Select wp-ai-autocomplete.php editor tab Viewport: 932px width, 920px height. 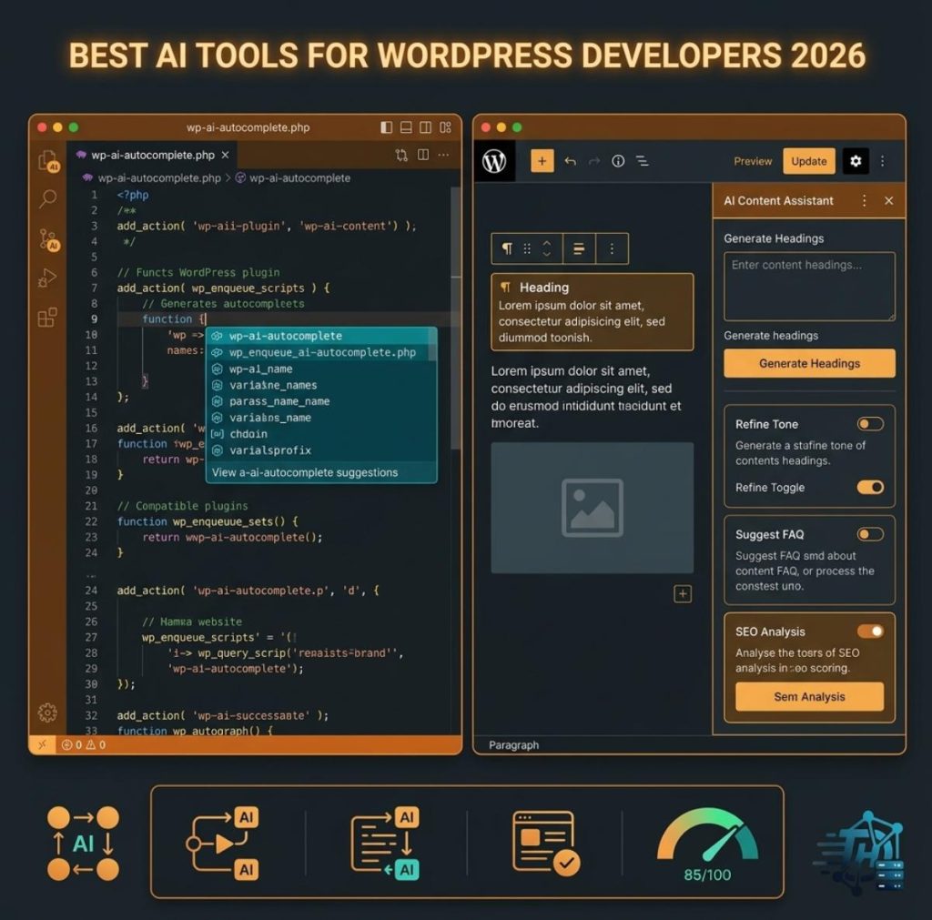[153, 155]
